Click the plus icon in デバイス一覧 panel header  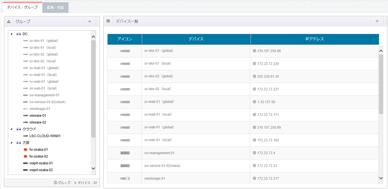point(377,21)
